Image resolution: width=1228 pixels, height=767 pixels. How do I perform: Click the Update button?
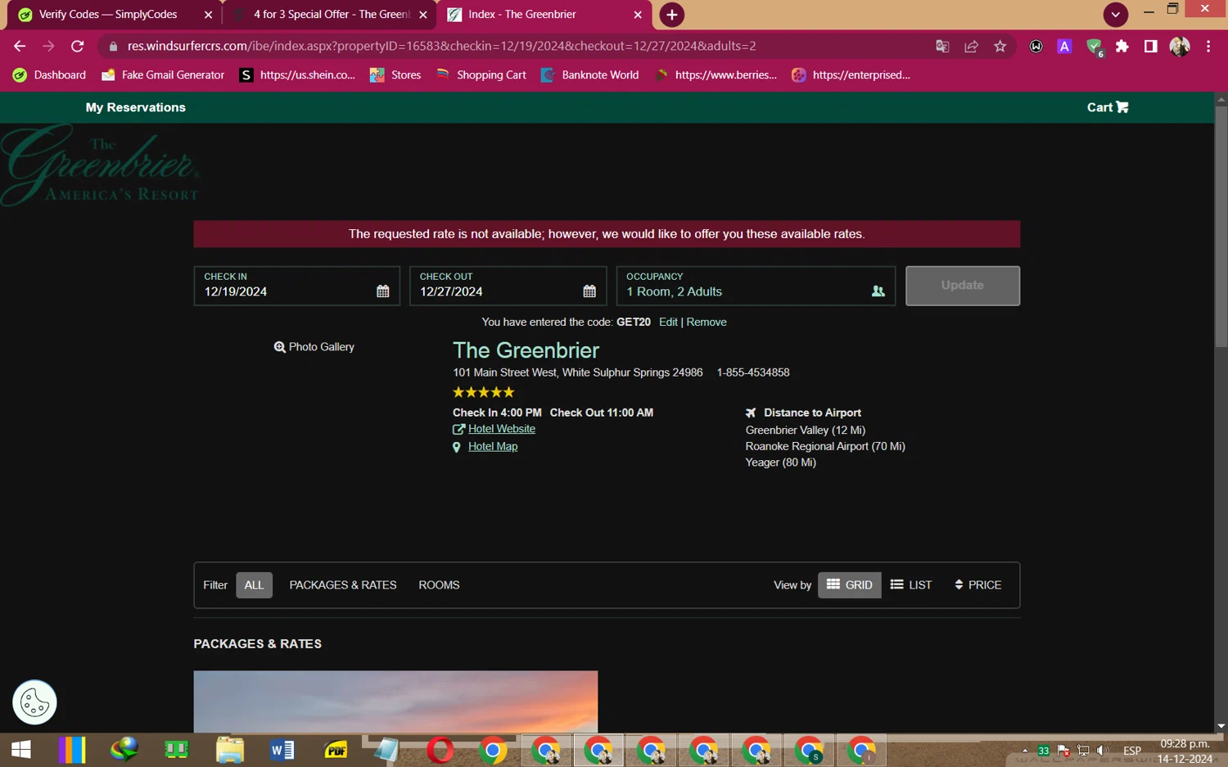963,286
